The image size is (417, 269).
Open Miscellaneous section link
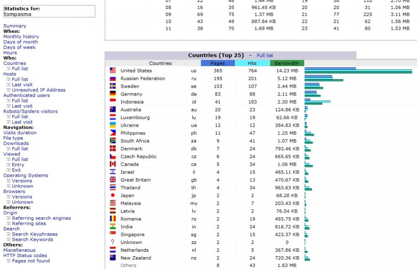click(x=19, y=250)
